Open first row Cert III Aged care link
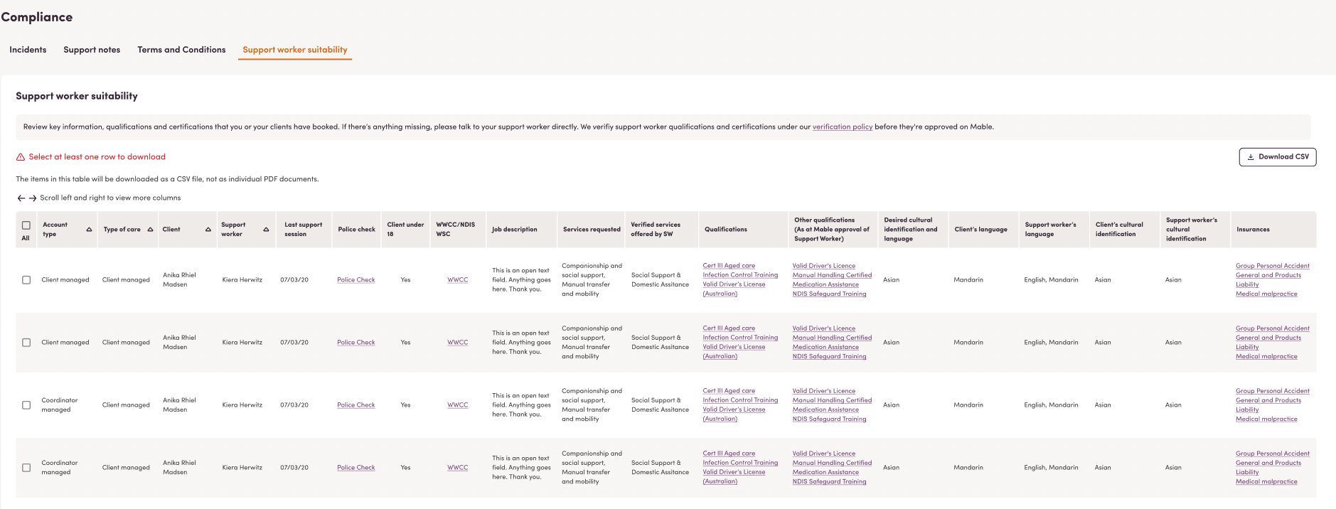 (729, 266)
